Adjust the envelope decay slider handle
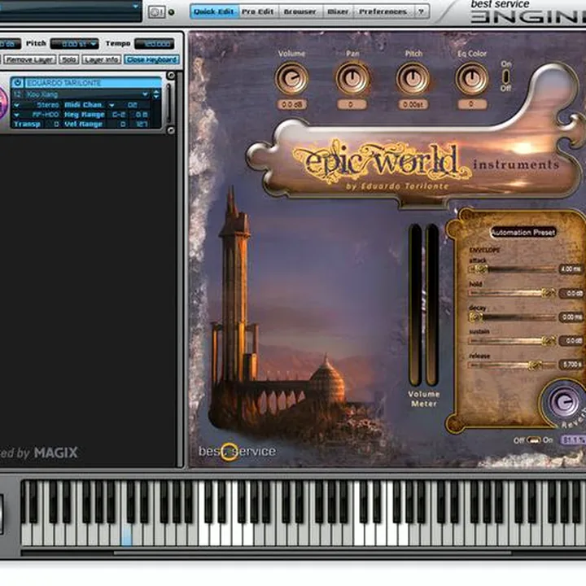 474,317
